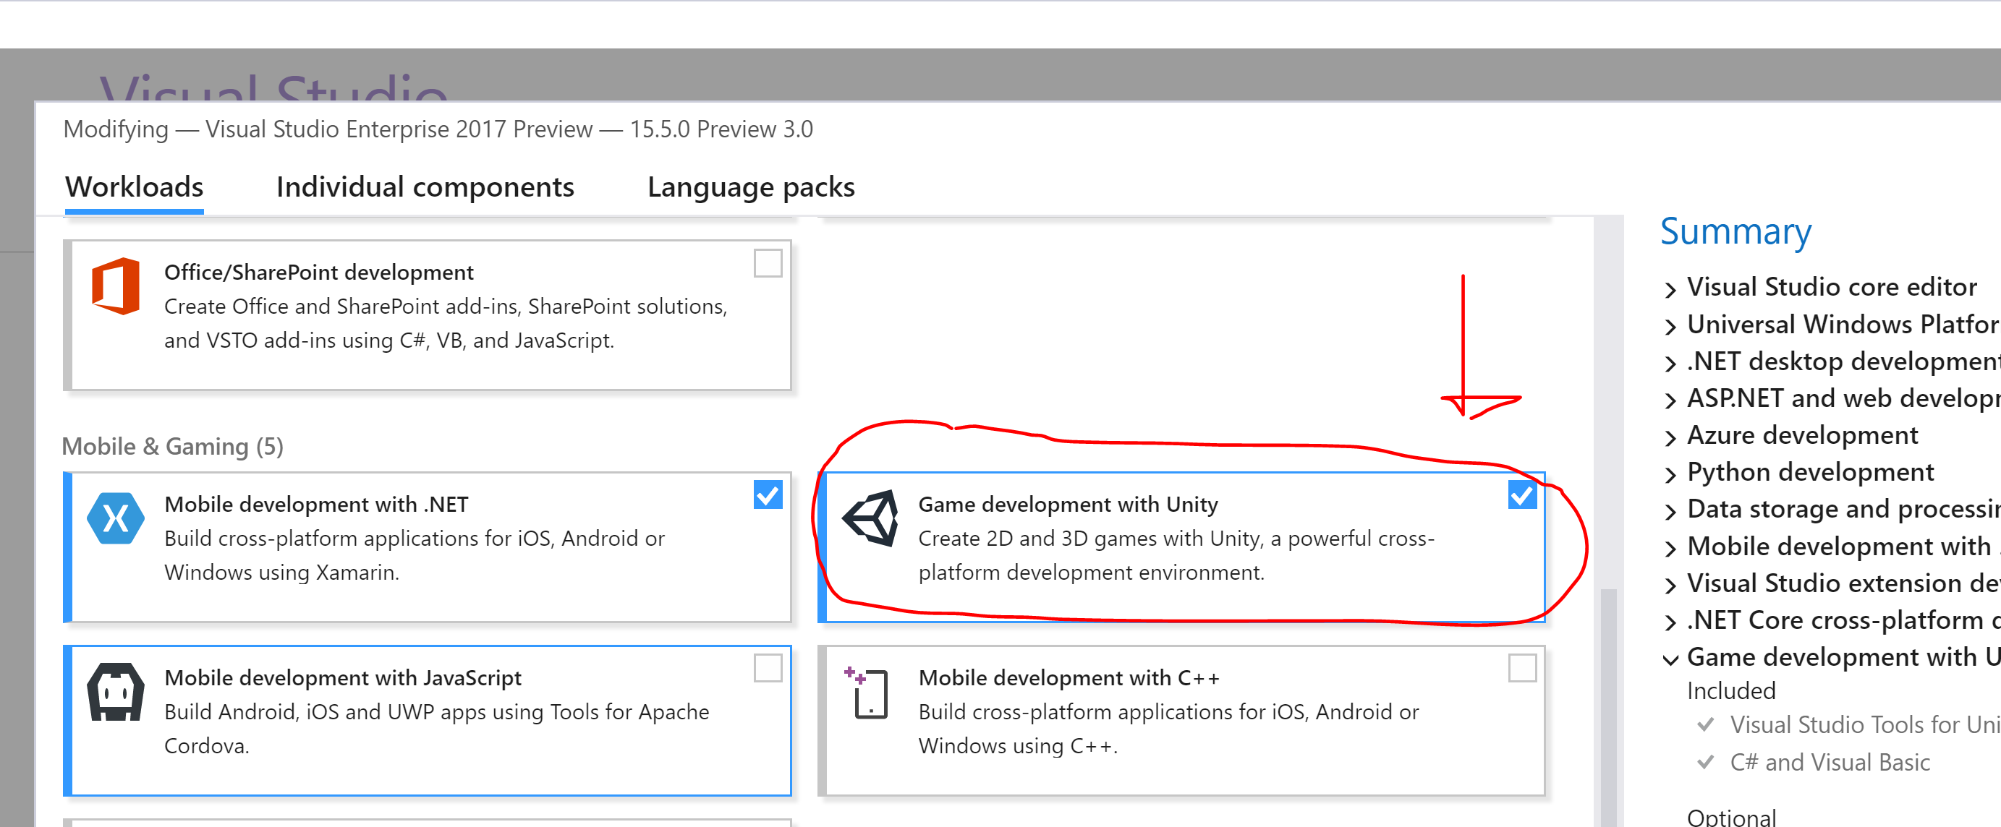Click the Unity cube logo icon

(x=871, y=518)
